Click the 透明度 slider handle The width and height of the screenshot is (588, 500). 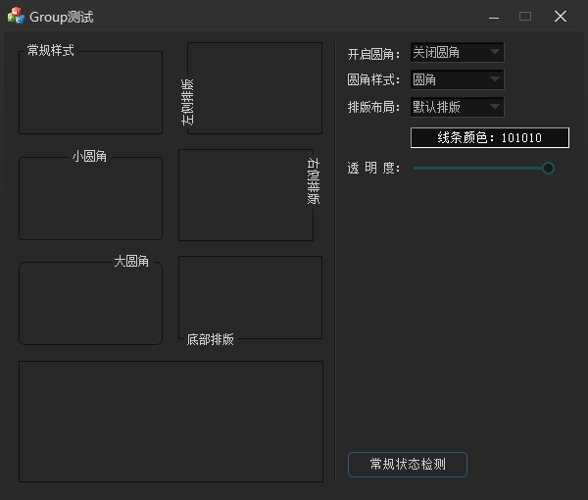[x=548, y=168]
